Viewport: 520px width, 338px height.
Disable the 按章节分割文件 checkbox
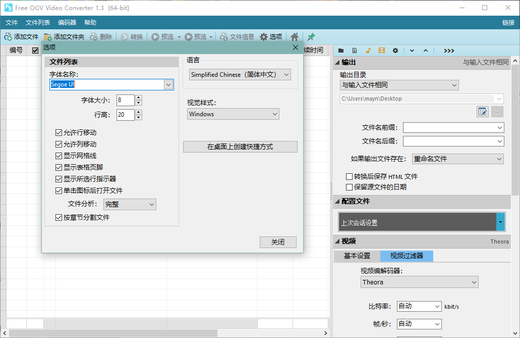point(59,217)
